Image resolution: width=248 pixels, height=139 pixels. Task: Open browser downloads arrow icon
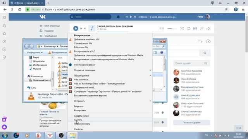(243, 9)
